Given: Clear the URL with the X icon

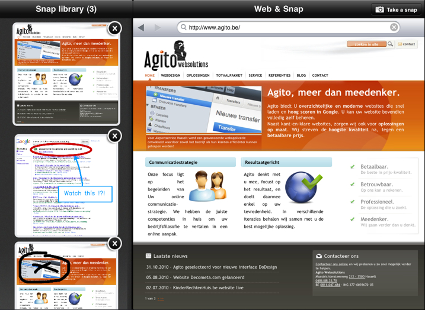Looking at the screenshot, I should pyautogui.click(x=394, y=27).
